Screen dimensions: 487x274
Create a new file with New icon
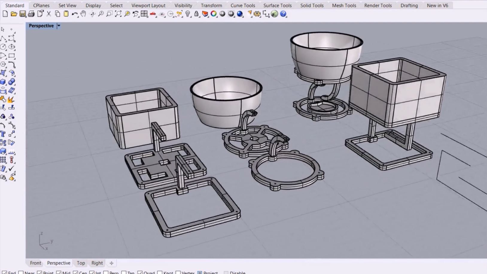click(5, 14)
